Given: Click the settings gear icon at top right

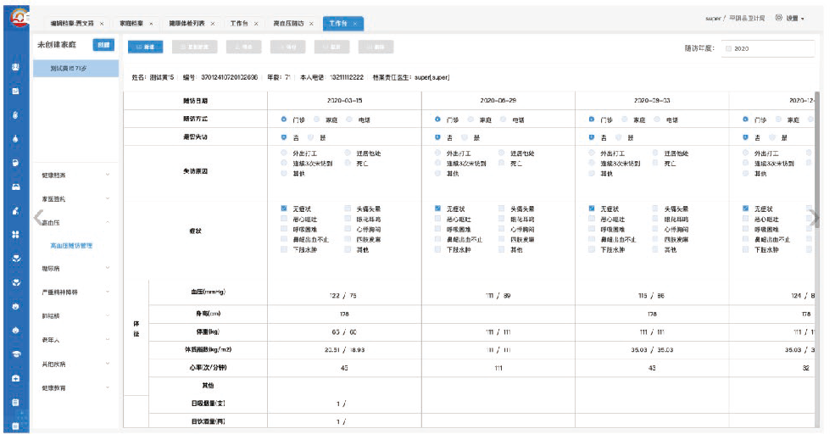Looking at the screenshot, I should [778, 18].
